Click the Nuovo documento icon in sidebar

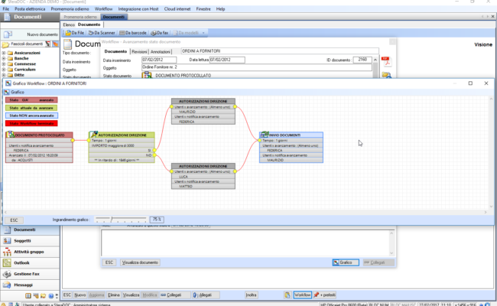point(8,34)
